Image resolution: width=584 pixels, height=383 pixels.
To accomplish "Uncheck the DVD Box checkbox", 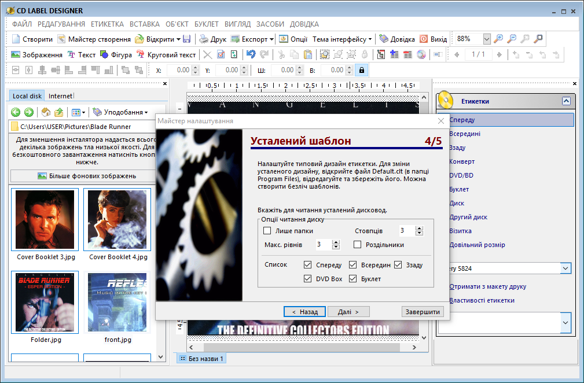I will point(308,279).
